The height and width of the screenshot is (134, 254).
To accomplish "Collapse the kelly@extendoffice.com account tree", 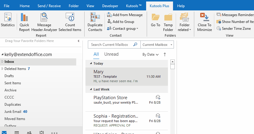I will click(2, 54).
